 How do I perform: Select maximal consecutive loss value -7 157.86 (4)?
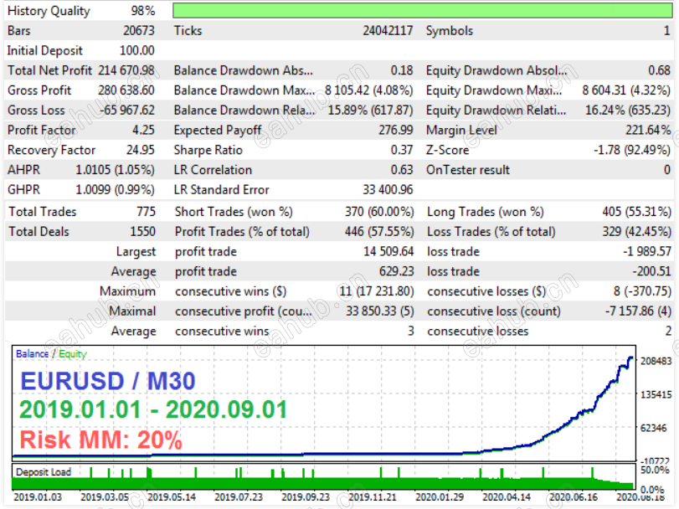click(638, 311)
